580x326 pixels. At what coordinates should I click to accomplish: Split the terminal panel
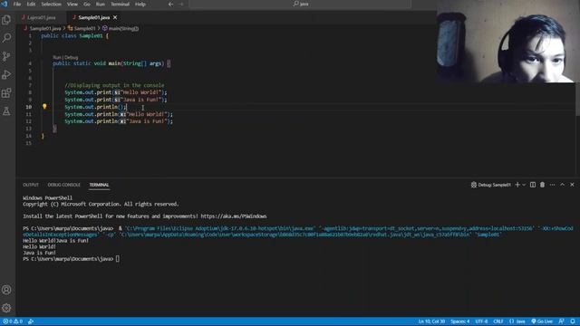click(533, 185)
